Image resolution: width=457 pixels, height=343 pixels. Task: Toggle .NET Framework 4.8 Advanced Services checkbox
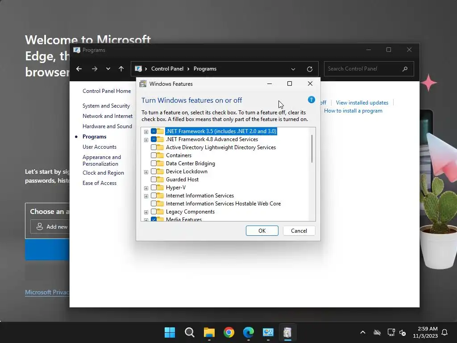coord(154,139)
